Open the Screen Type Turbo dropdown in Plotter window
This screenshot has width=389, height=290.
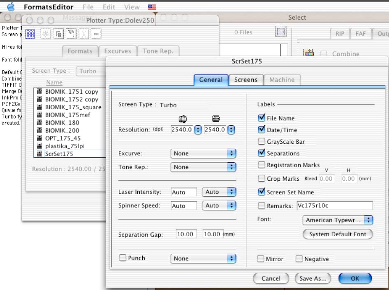pos(91,71)
